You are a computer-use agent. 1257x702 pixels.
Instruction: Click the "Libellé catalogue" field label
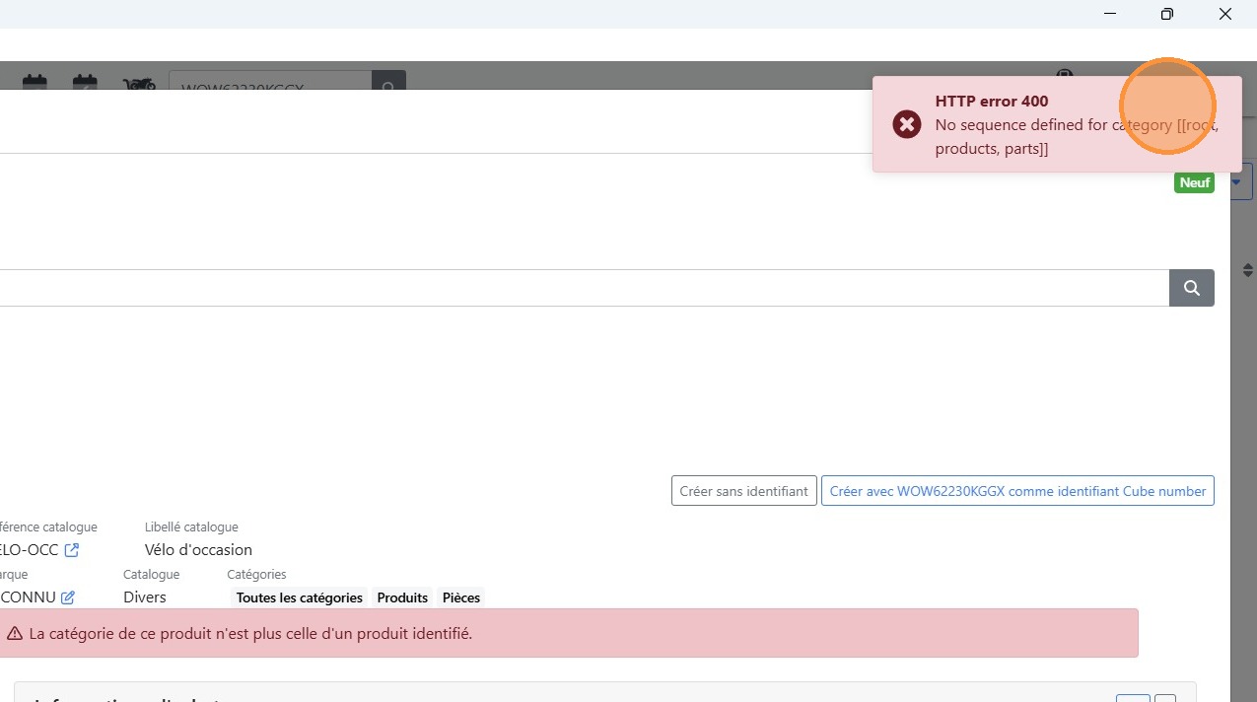point(191,527)
